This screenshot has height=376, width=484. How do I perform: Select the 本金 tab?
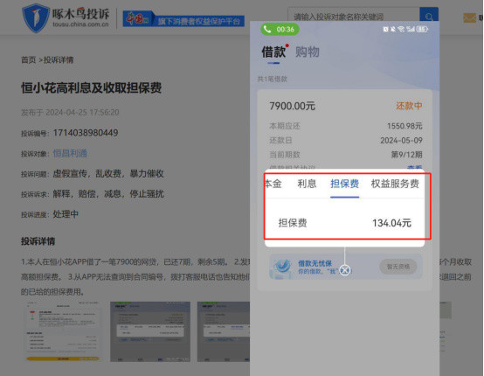[273, 184]
